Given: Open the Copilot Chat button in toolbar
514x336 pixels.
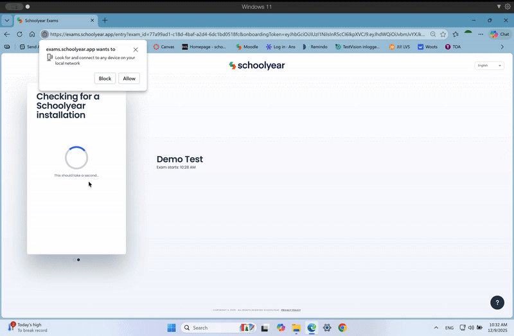Looking at the screenshot, I should pyautogui.click(x=499, y=34).
